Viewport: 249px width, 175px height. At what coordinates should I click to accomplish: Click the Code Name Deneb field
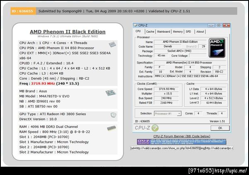click(168, 46)
